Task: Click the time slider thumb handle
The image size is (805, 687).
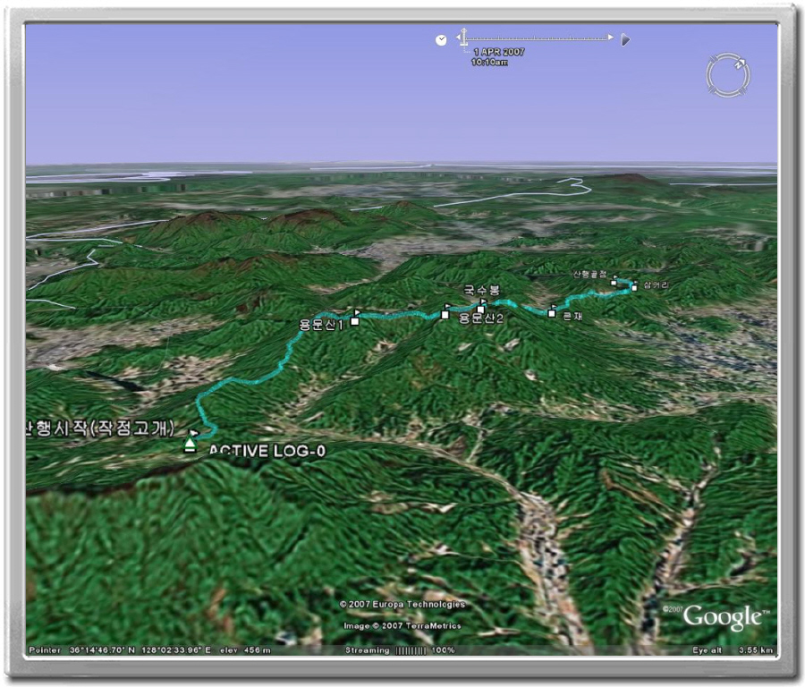Action: click(x=464, y=38)
